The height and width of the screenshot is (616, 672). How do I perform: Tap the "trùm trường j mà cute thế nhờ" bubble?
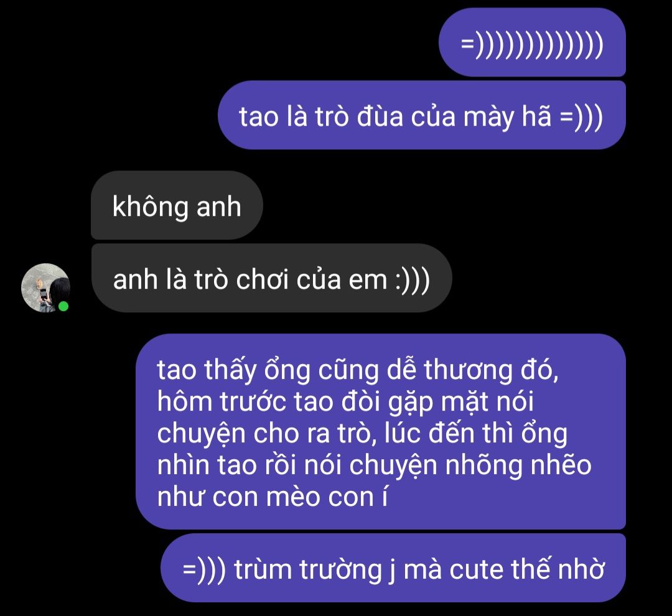pos(393,569)
